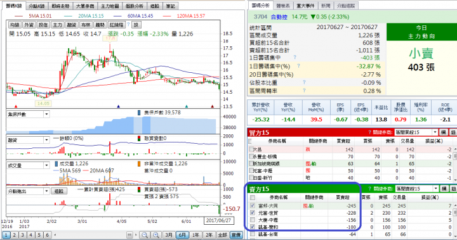The width and height of the screenshot is (457, 240).
Task: Switch to the 筆記 tab
Action: click(171, 6)
